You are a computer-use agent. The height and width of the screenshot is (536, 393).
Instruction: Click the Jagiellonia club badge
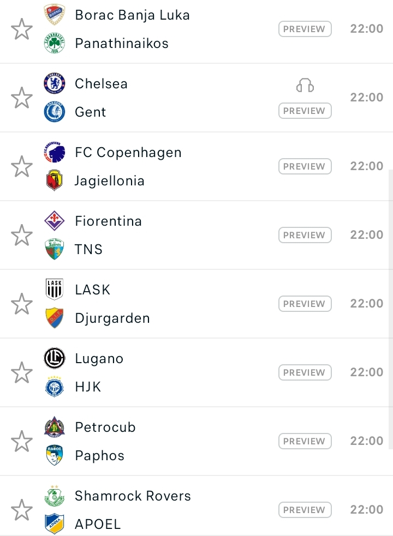tap(55, 180)
